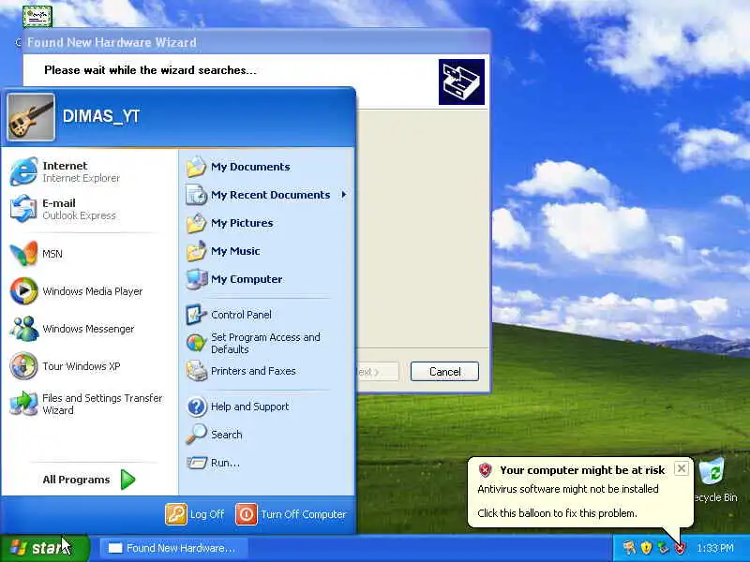Click the All Programs label

click(76, 480)
